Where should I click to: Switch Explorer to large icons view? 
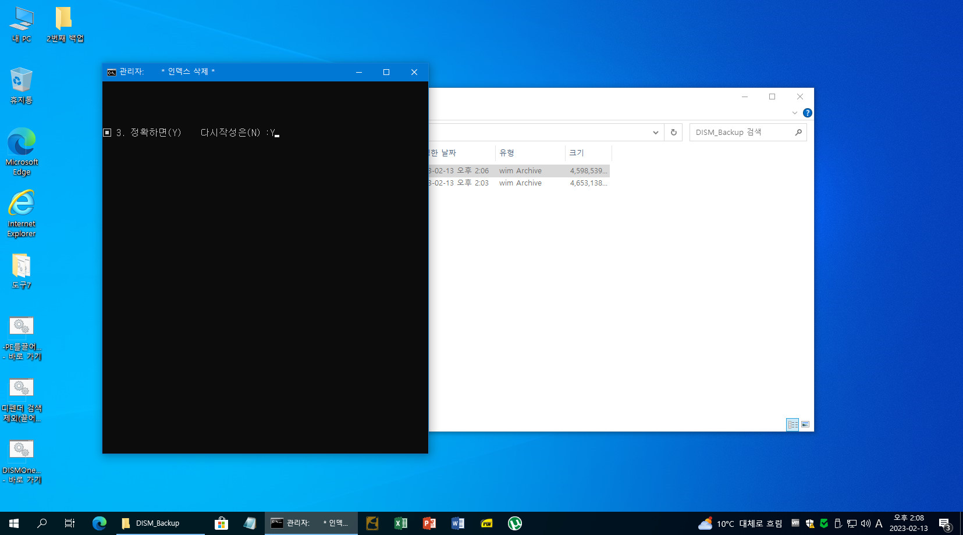tap(805, 425)
